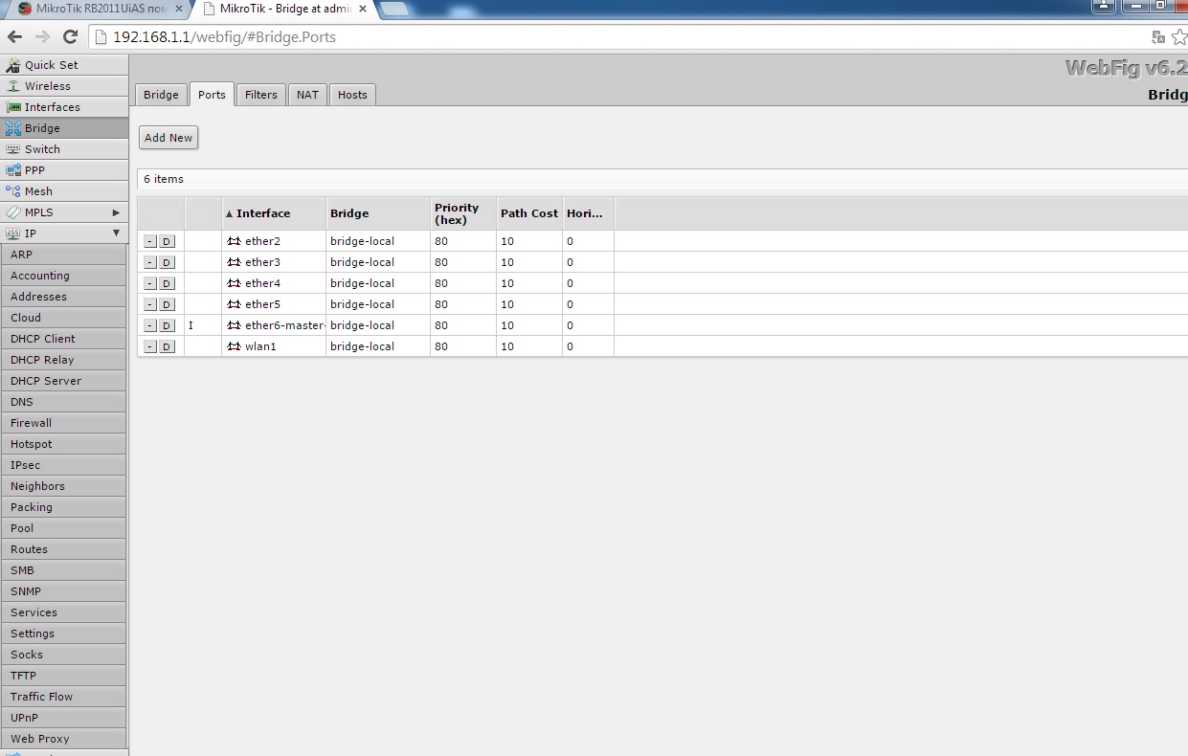Open Web Proxy page

(63, 739)
